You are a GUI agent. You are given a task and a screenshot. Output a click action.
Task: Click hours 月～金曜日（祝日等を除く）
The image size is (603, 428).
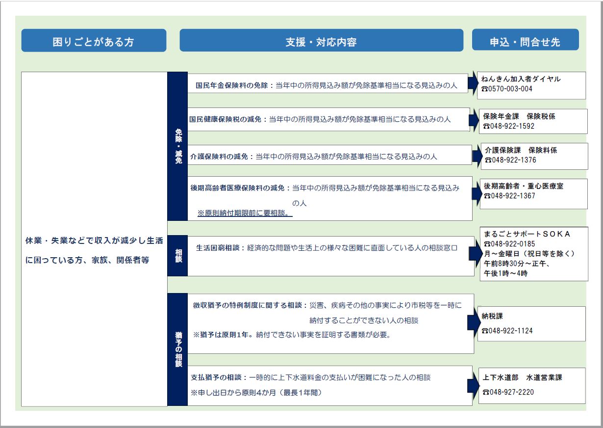point(529,254)
